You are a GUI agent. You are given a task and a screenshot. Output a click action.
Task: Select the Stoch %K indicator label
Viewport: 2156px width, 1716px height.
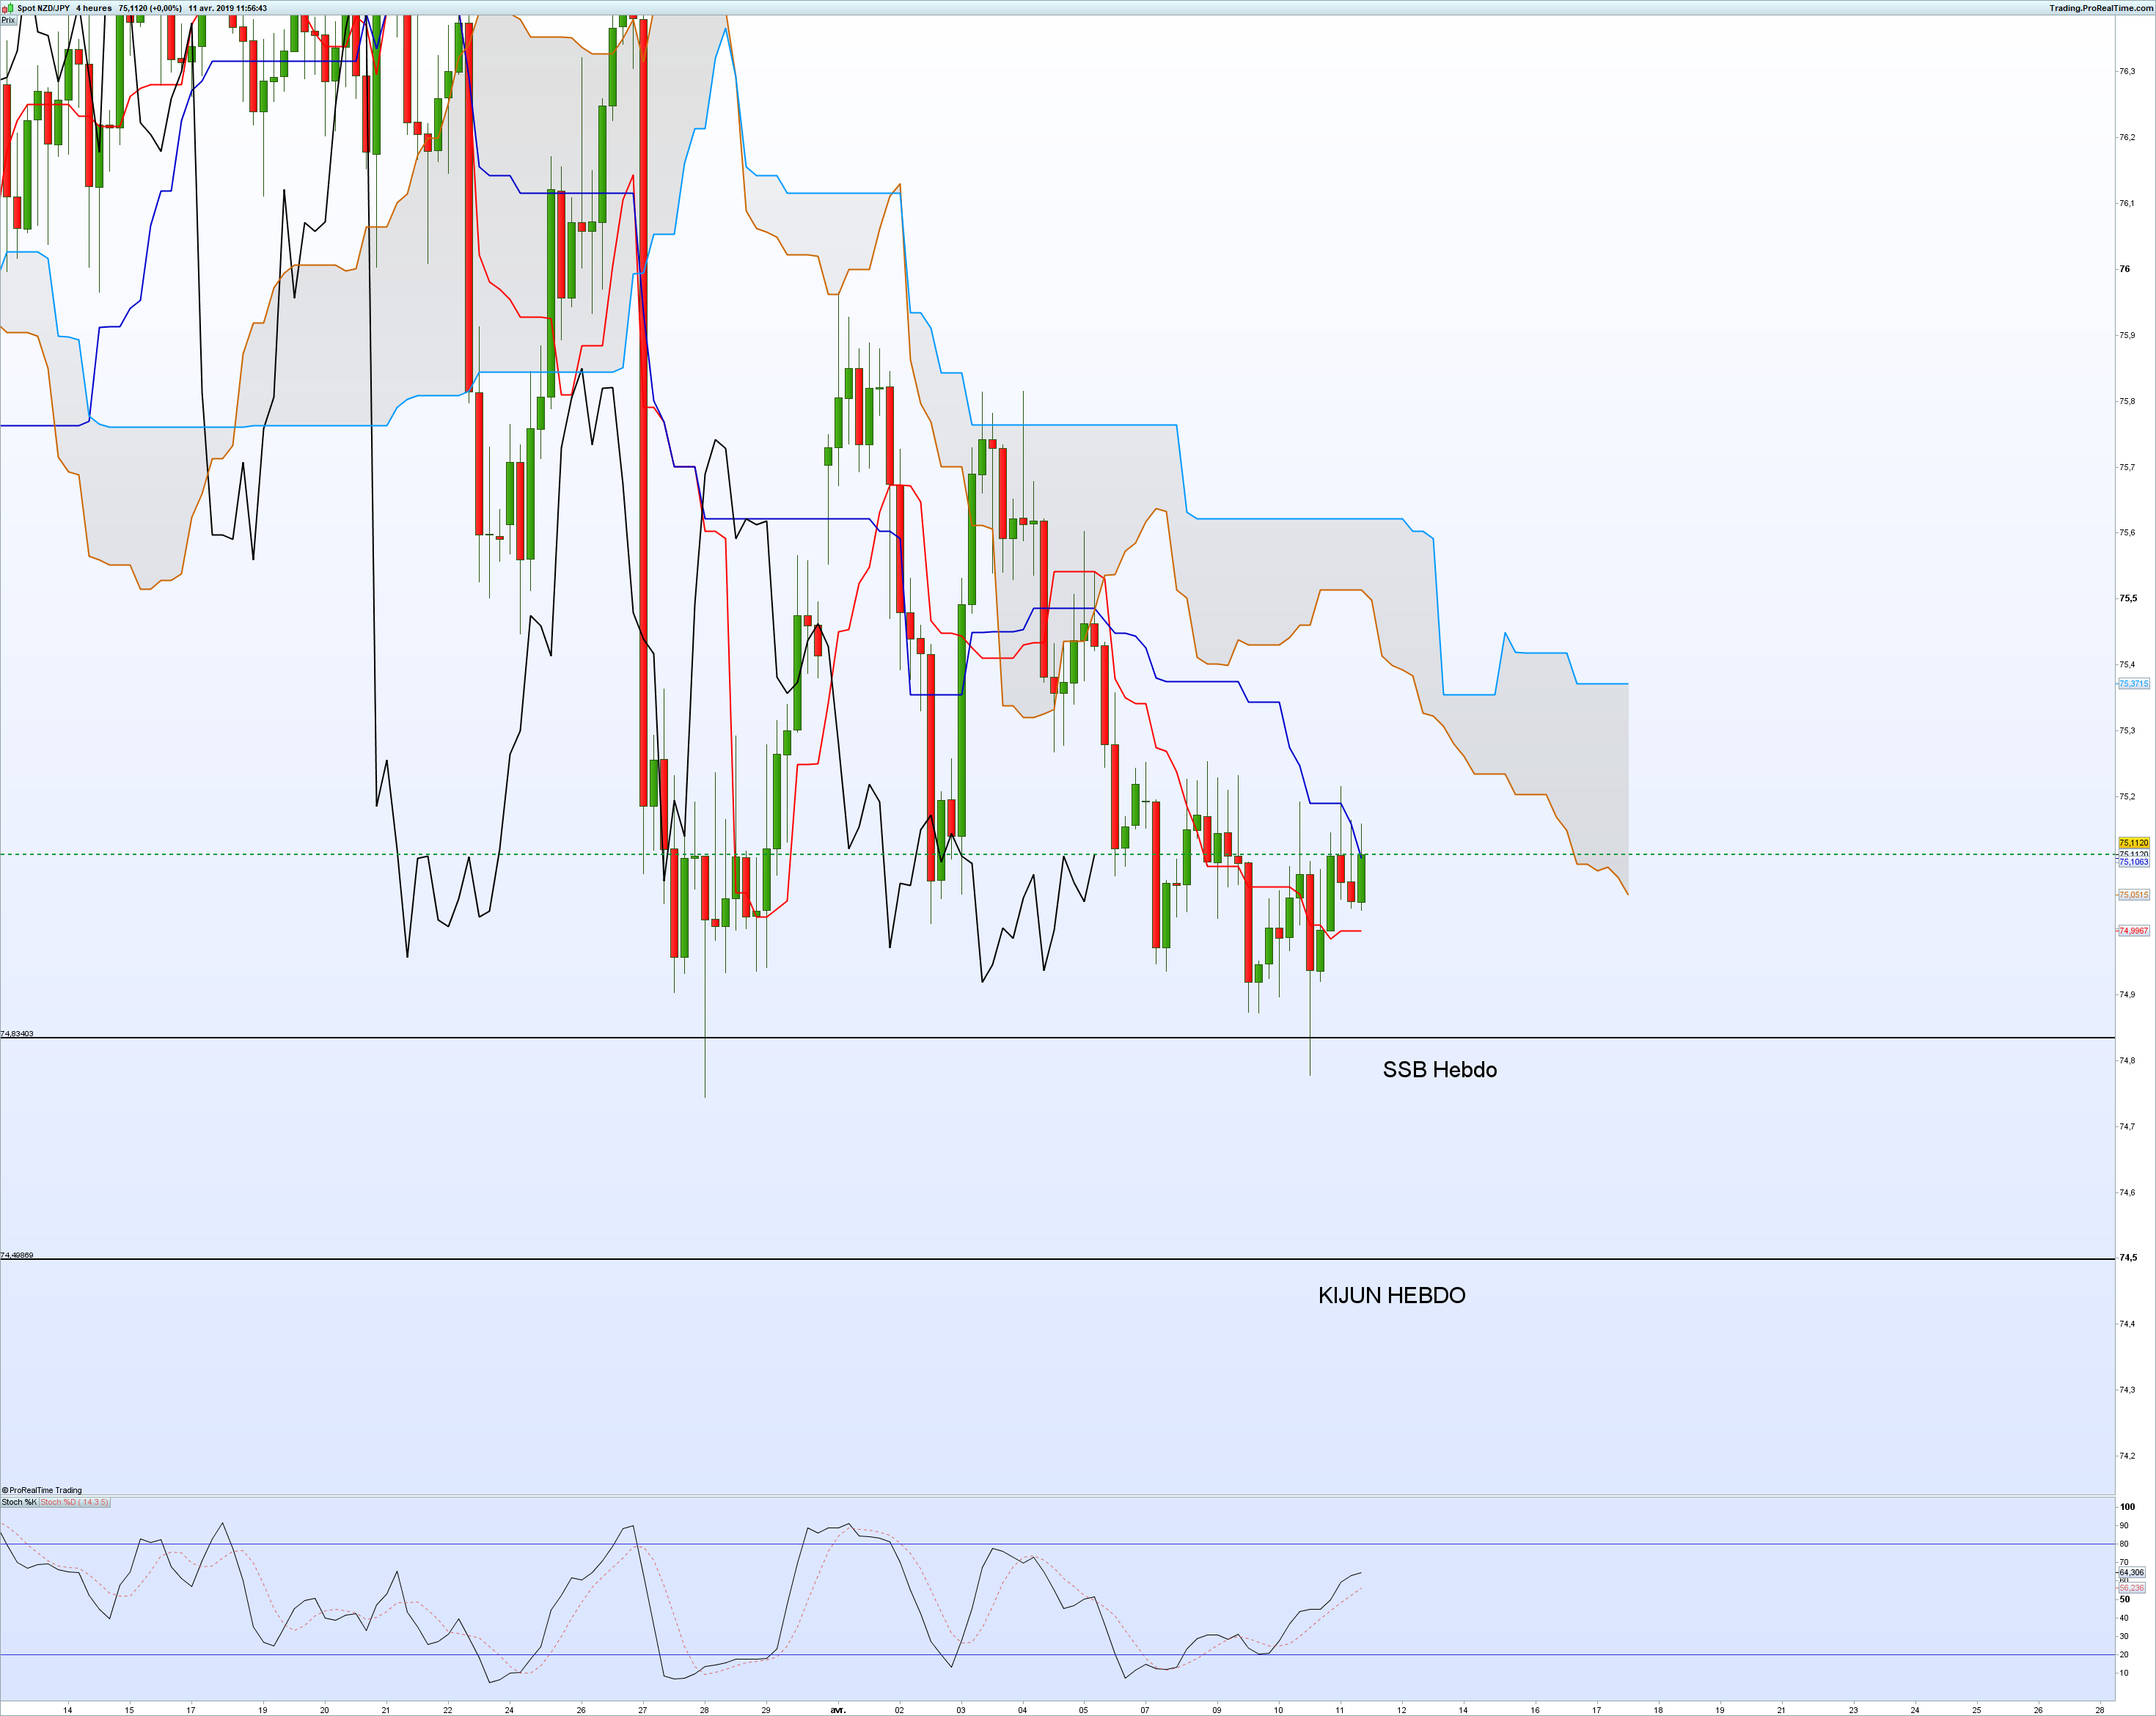tap(19, 1502)
